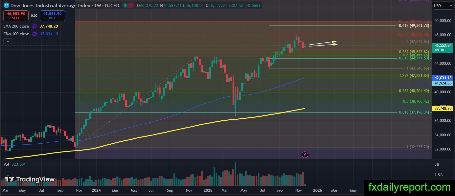
Task: Click the SMA 200 legend value 37,748.20
Action: (49, 26)
